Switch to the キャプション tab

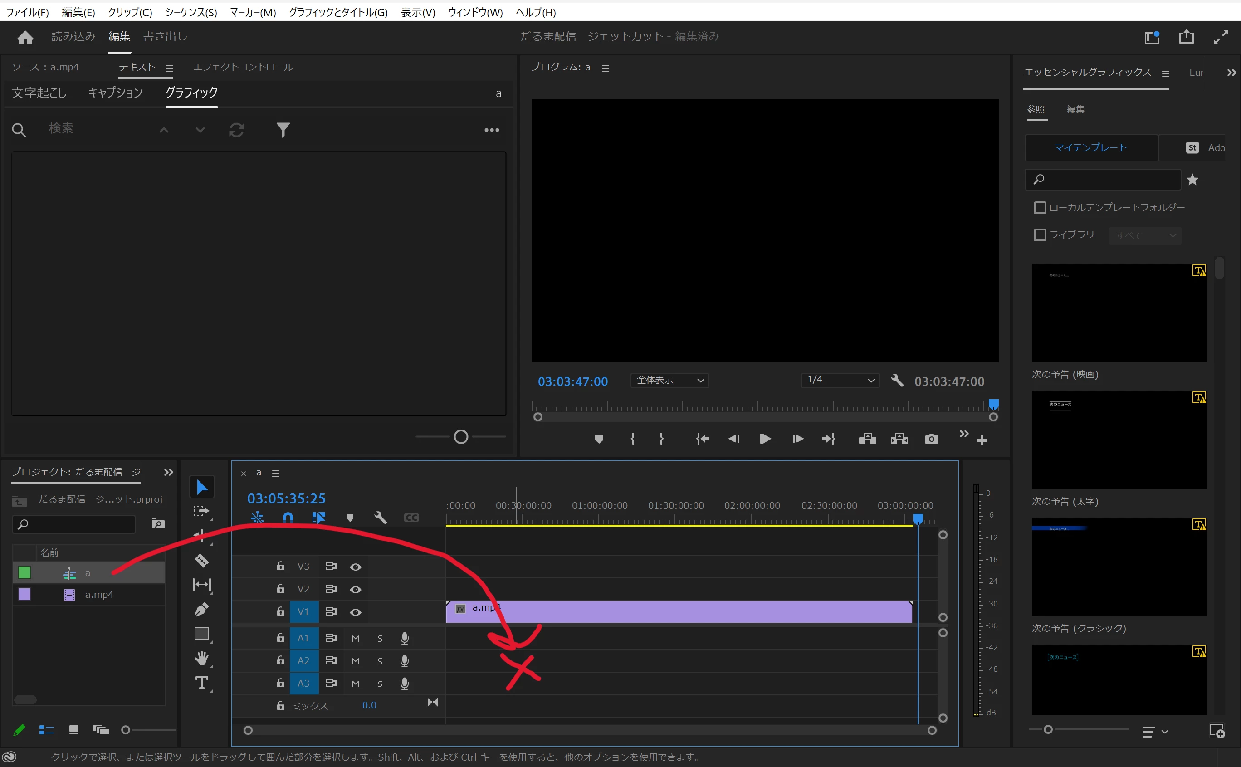[x=115, y=93]
